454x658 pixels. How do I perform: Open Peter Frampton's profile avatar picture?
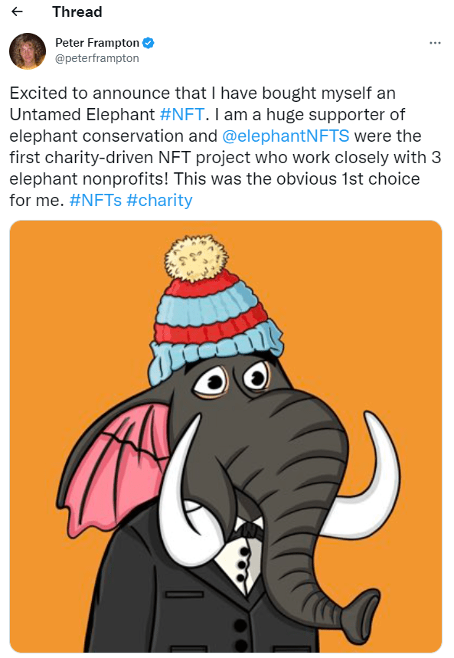point(28,51)
